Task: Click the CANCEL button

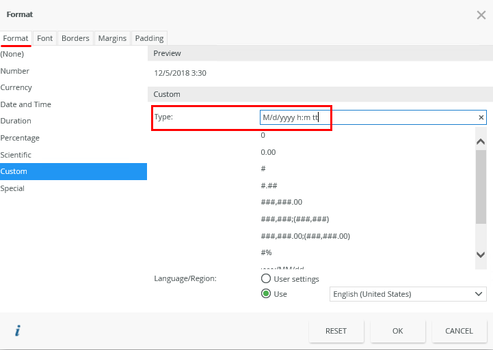Action: pos(459,331)
